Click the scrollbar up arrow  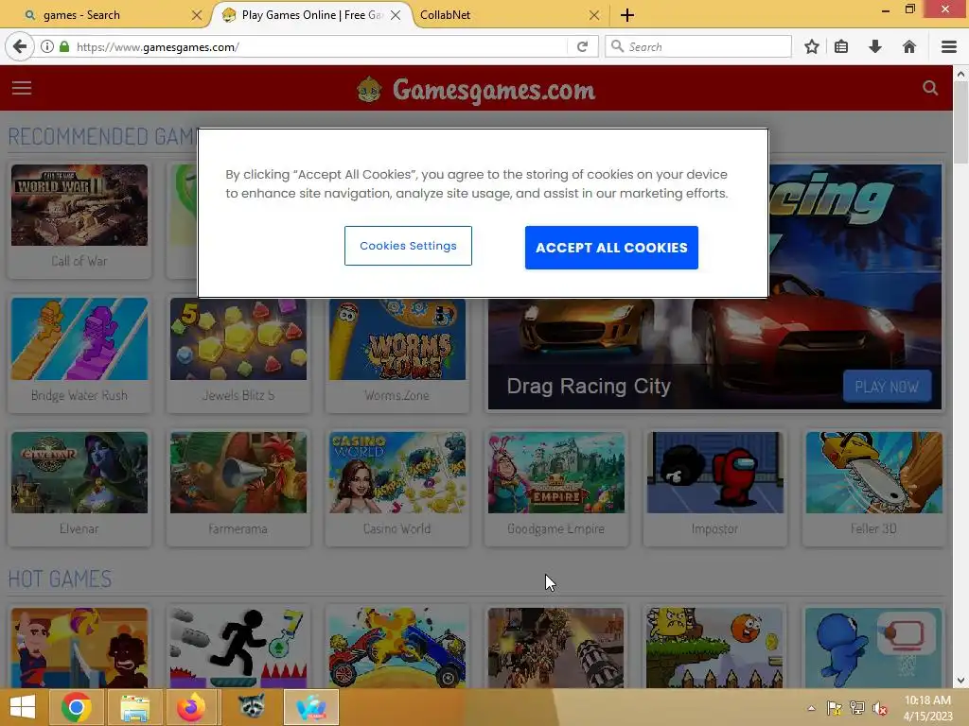960,74
